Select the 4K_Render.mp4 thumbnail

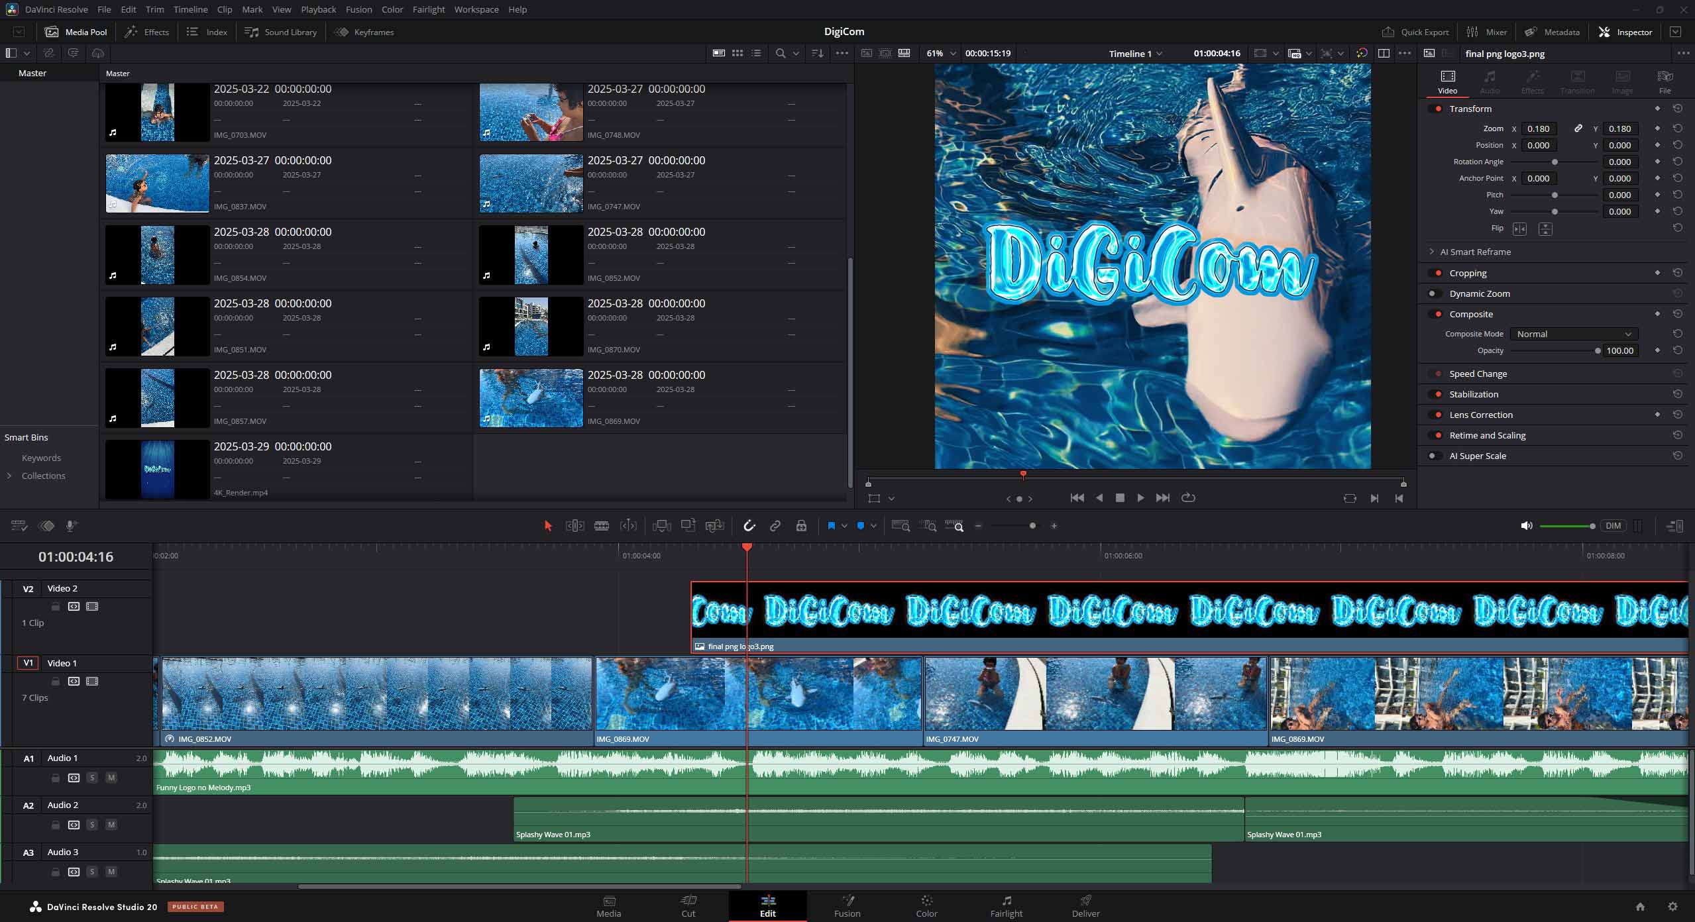158,469
